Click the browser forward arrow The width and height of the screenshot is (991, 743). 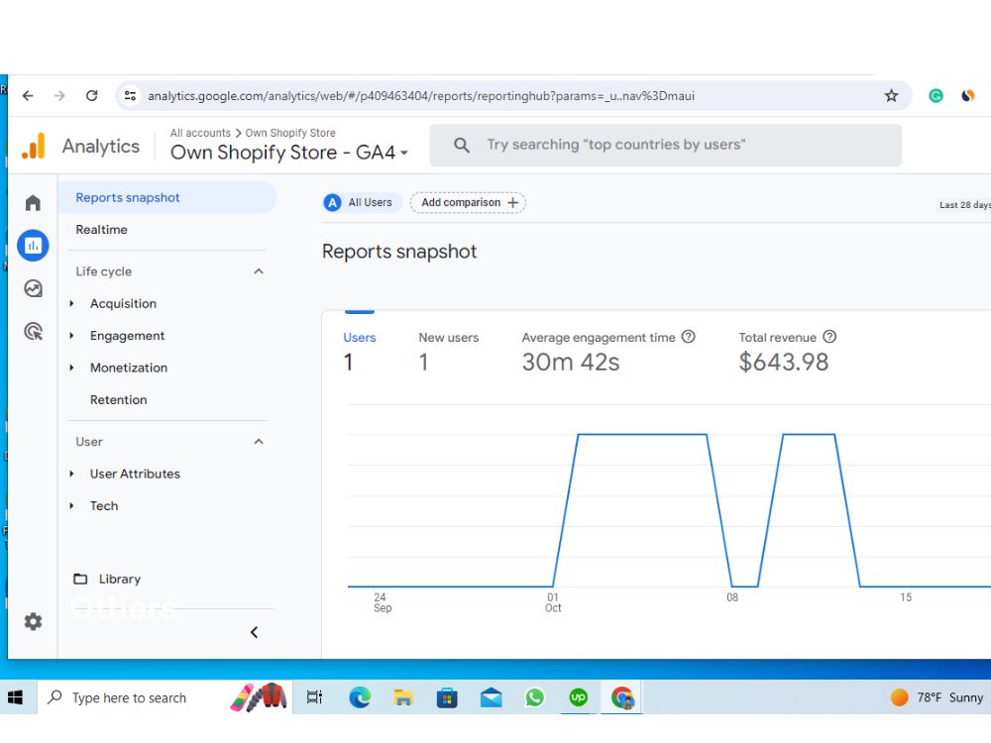click(x=59, y=95)
